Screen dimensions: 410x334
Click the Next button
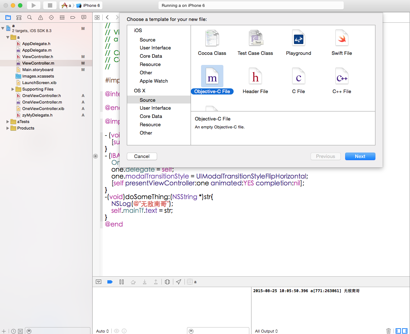coord(360,156)
